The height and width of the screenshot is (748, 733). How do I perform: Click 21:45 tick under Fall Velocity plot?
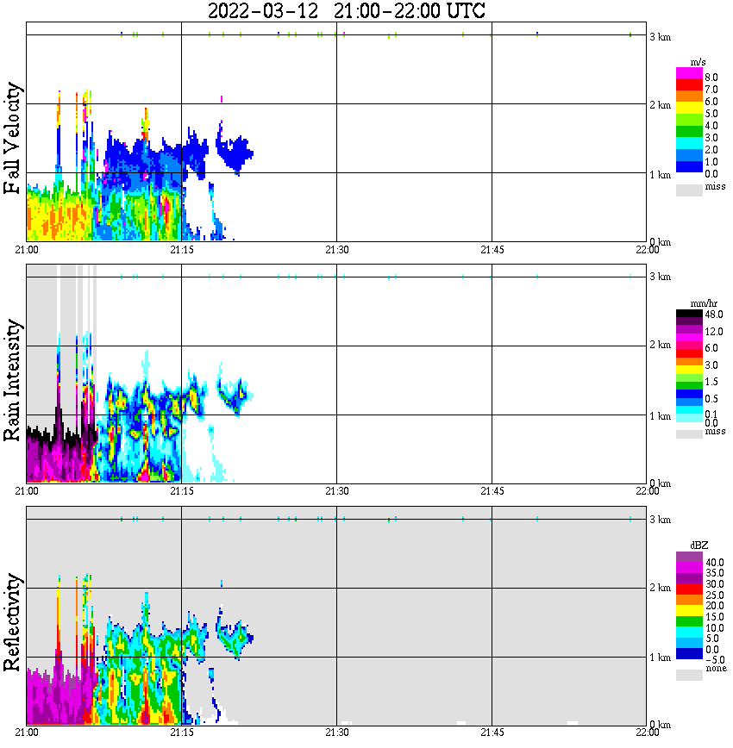pos(492,250)
